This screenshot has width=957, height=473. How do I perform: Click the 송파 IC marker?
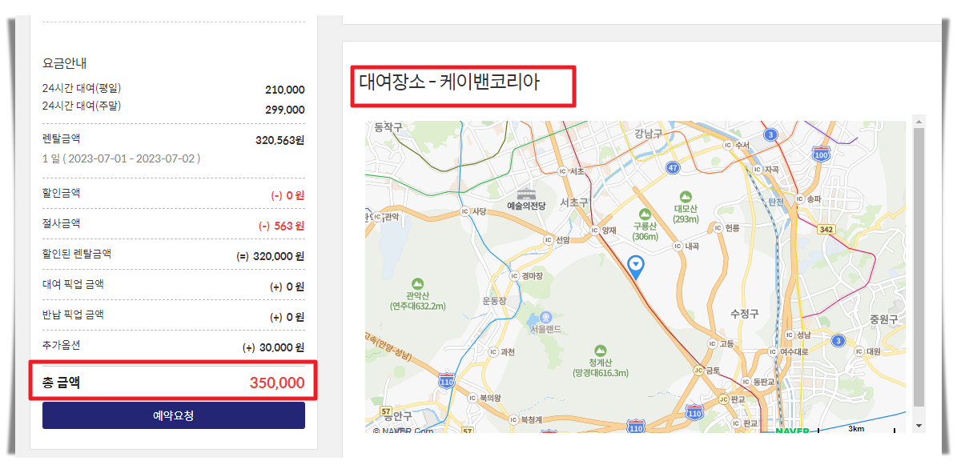pos(799,198)
